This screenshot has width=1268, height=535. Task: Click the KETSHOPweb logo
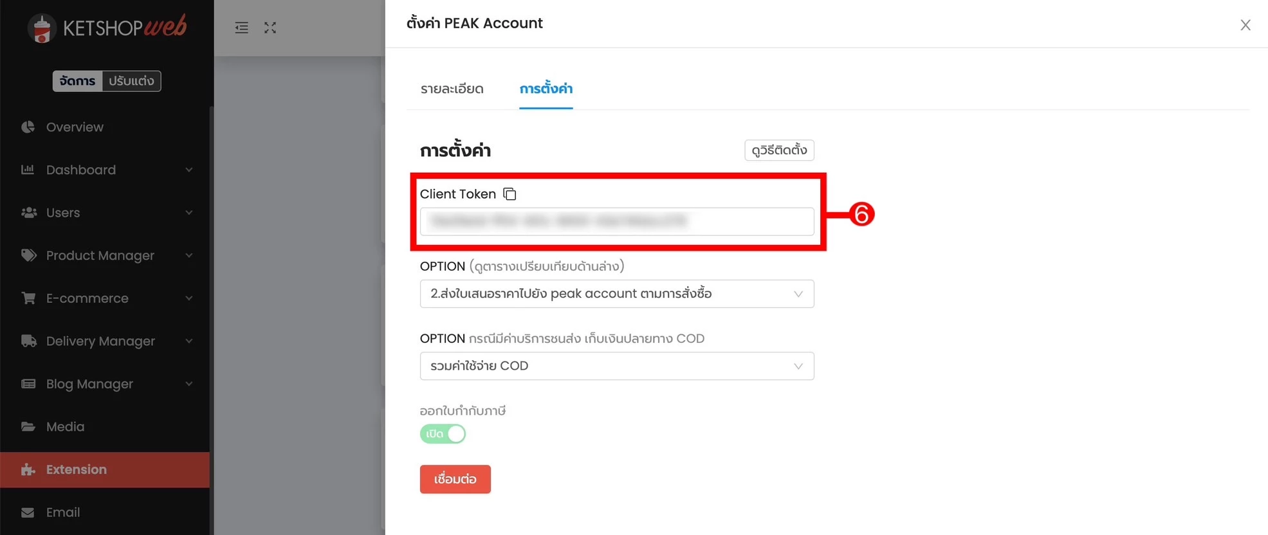click(107, 28)
